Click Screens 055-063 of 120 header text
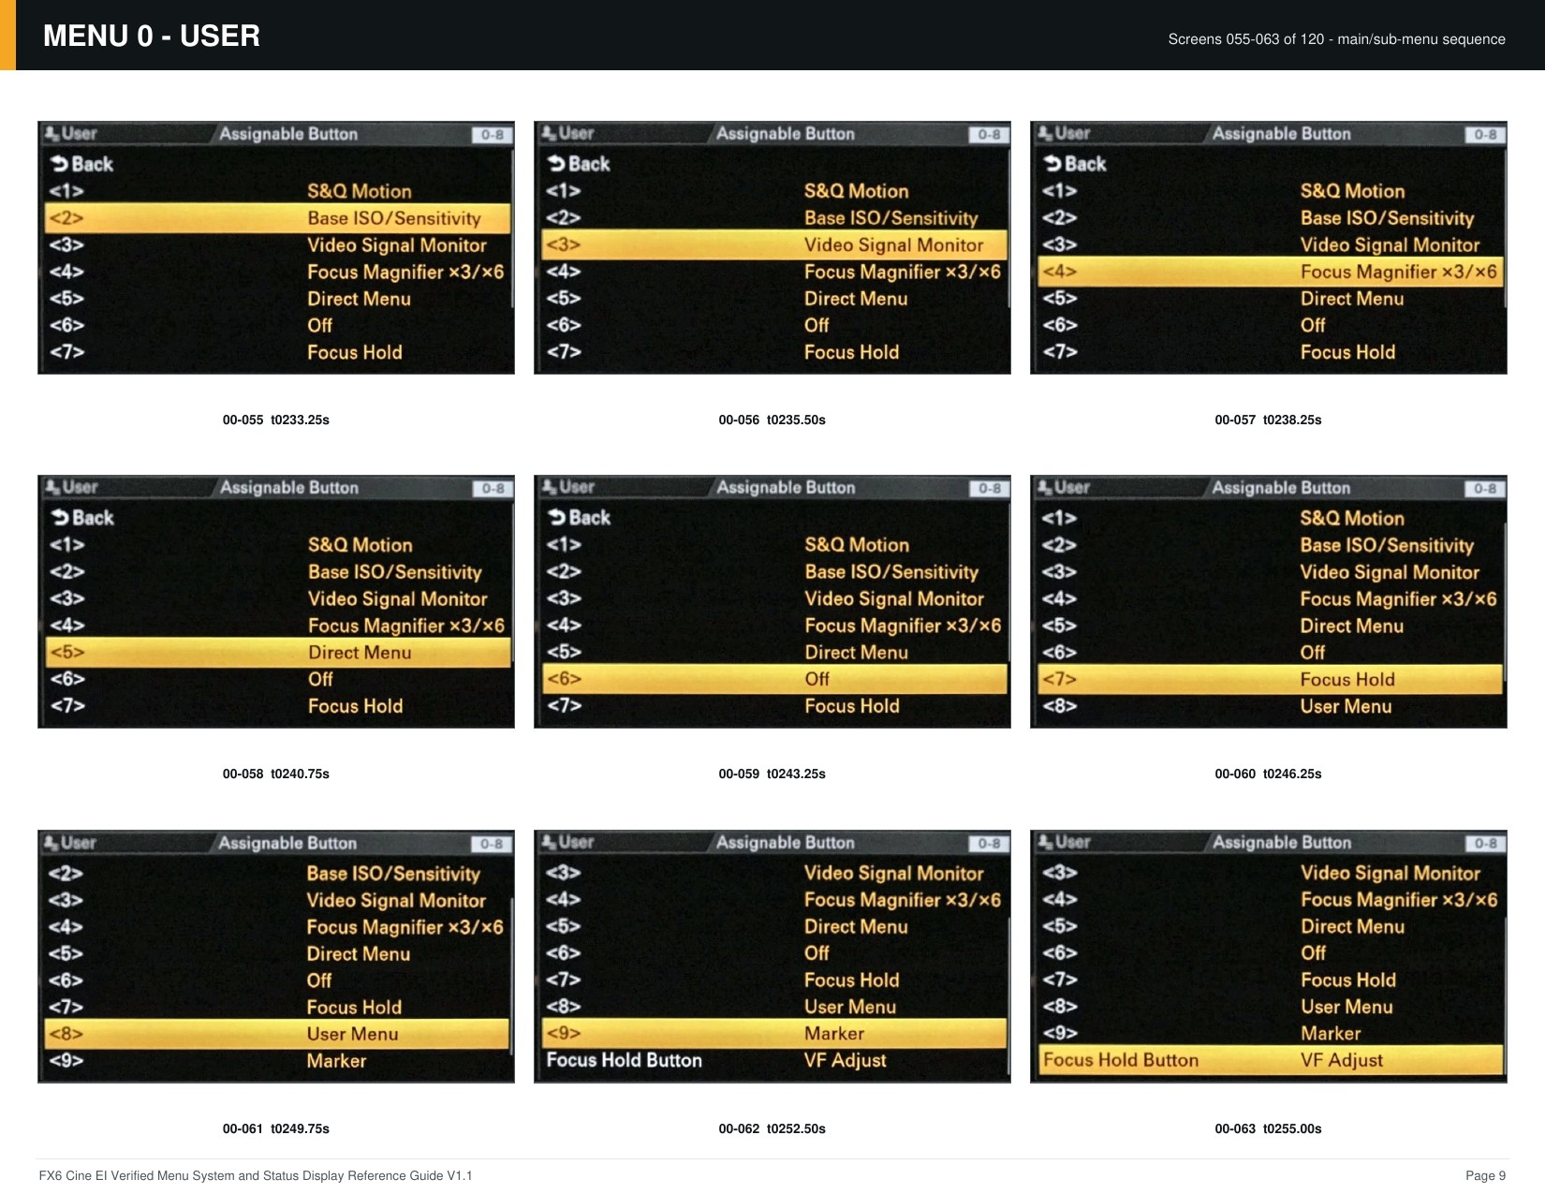Screen dimensions: 1545x1194 click(x=1337, y=39)
